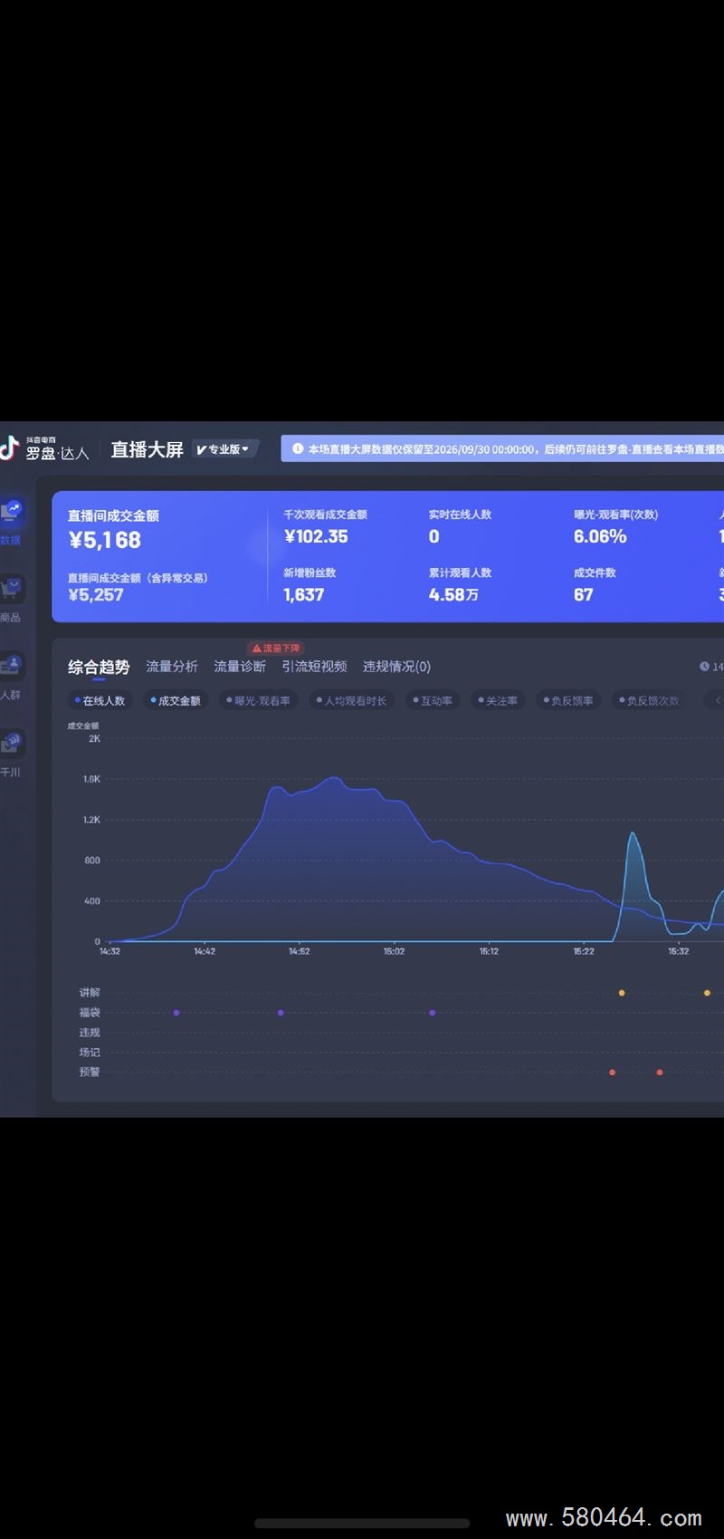This screenshot has width=724, height=1539.
Task: Open the 千川 icon in sidebar
Action: pos(11,744)
